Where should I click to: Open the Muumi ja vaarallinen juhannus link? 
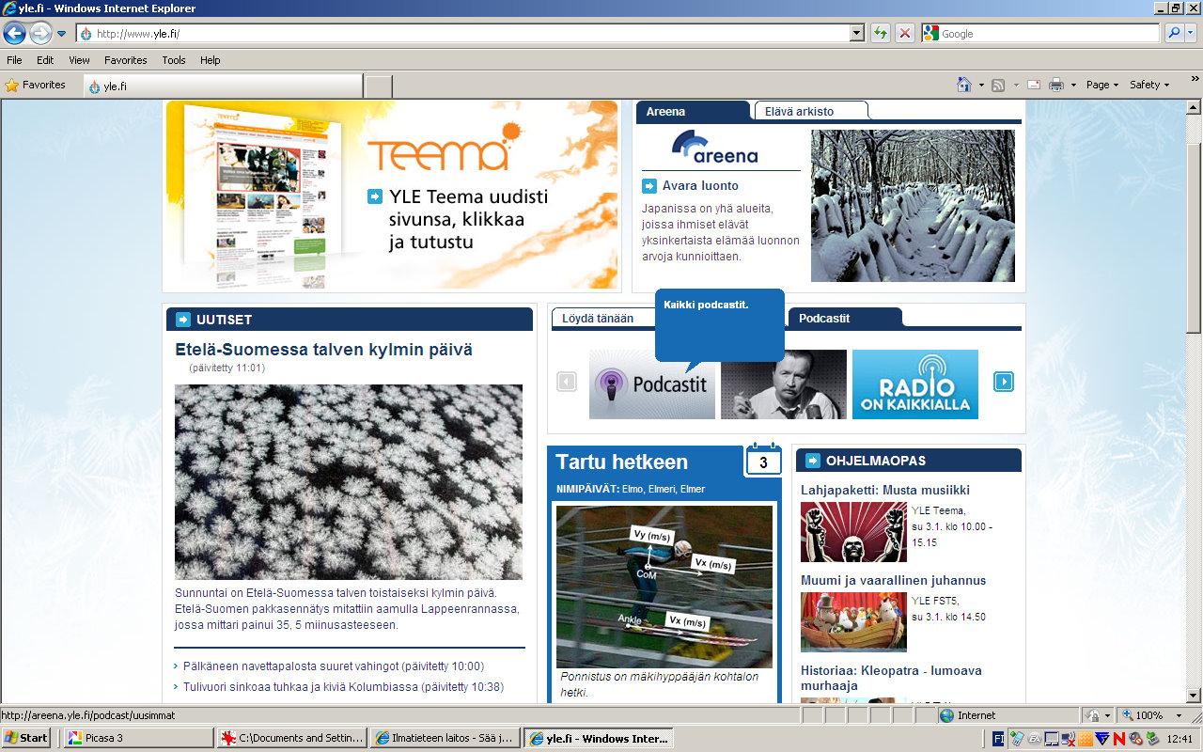click(894, 580)
